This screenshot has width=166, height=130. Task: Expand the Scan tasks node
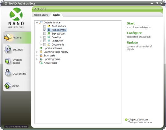pyautogui.click(x=37, y=55)
